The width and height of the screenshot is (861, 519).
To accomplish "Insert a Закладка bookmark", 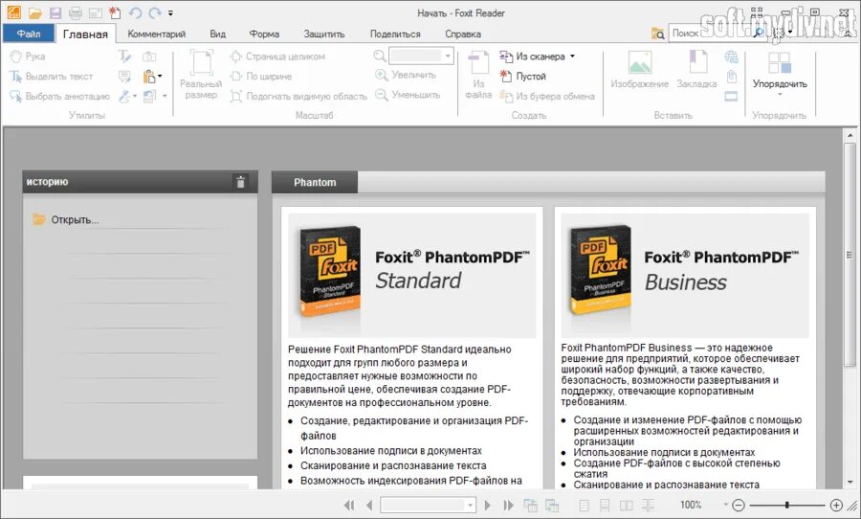I will coord(696,70).
